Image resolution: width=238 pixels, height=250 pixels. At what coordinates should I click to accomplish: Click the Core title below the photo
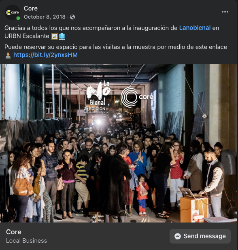pos(13,232)
